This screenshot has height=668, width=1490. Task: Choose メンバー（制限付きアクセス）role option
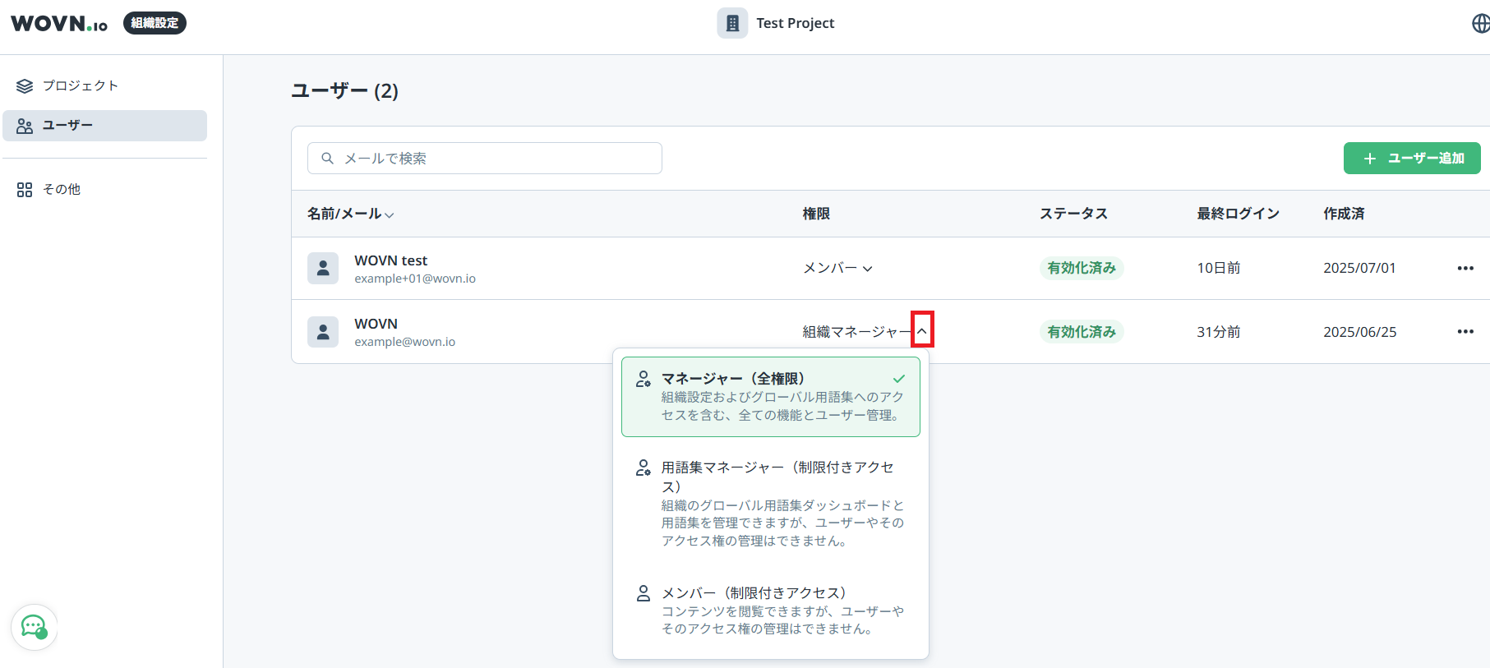click(771, 610)
